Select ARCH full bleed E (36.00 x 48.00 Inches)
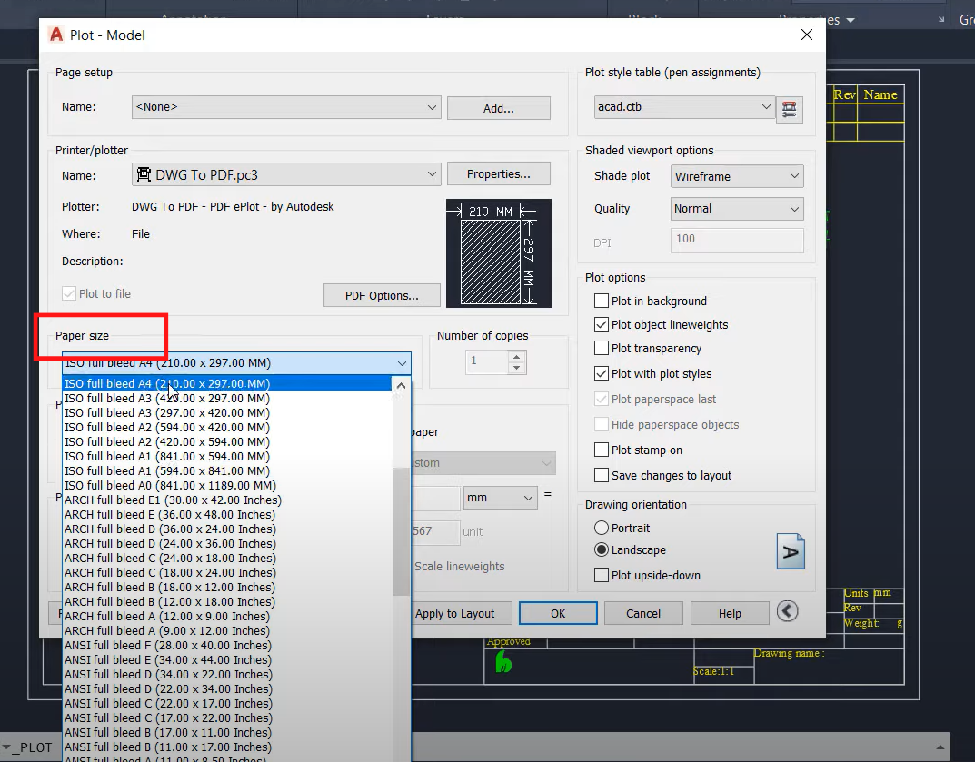The height and width of the screenshot is (762, 975). coord(227,515)
